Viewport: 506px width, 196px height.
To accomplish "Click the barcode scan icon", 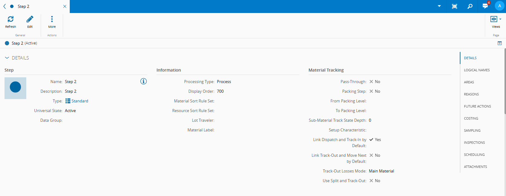I will [x=454, y=6].
